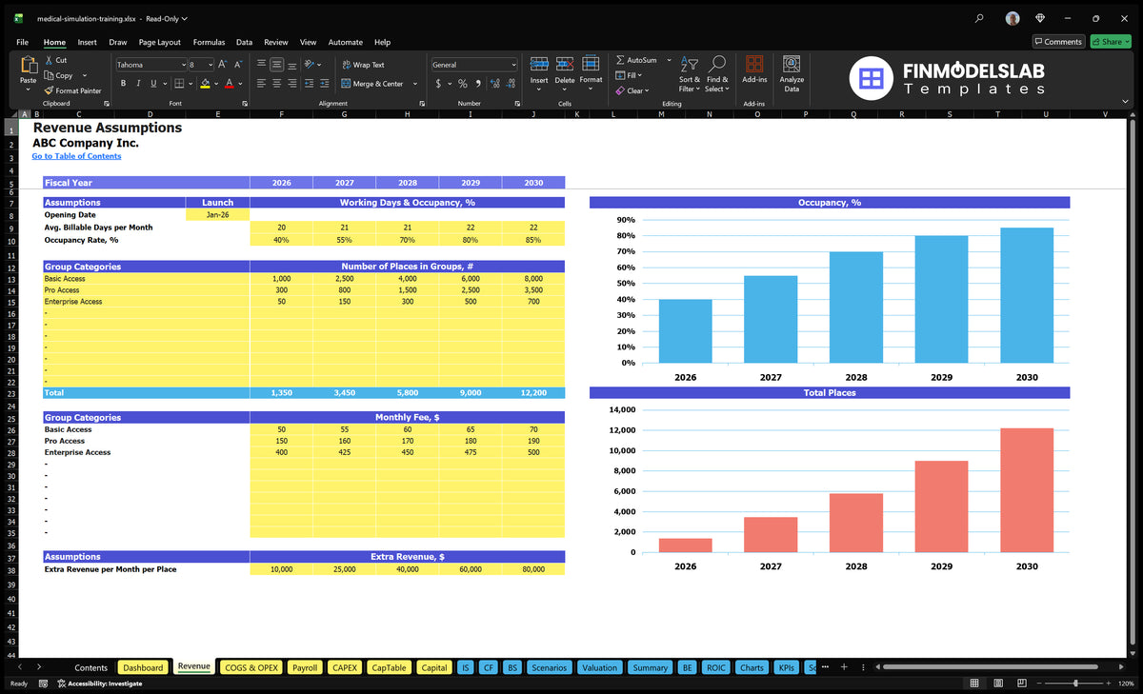Apply the yellow fill color
The image size is (1143, 694).
point(206,84)
